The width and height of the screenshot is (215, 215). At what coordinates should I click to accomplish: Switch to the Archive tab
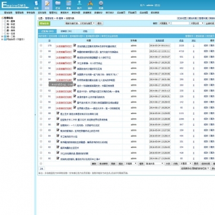tap(85, 31)
